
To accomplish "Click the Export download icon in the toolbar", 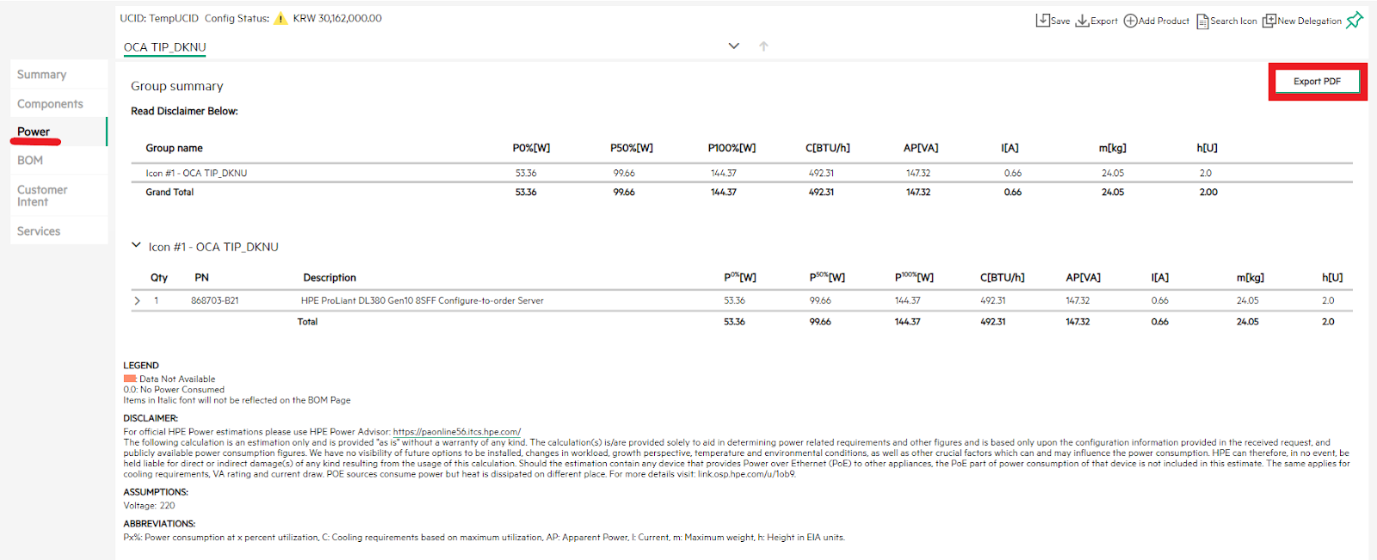I will click(1082, 21).
